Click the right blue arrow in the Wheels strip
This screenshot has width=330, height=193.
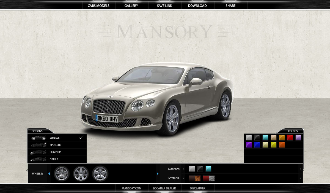pyautogui.click(x=158, y=174)
